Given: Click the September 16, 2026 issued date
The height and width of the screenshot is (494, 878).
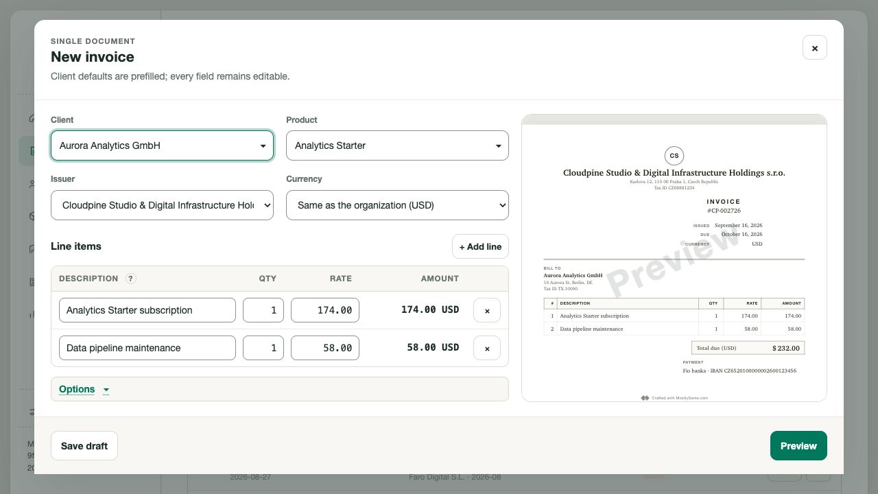Looking at the screenshot, I should point(738,225).
